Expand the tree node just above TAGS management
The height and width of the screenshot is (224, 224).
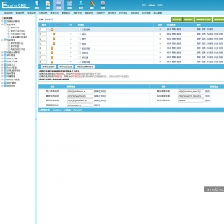[2, 64]
